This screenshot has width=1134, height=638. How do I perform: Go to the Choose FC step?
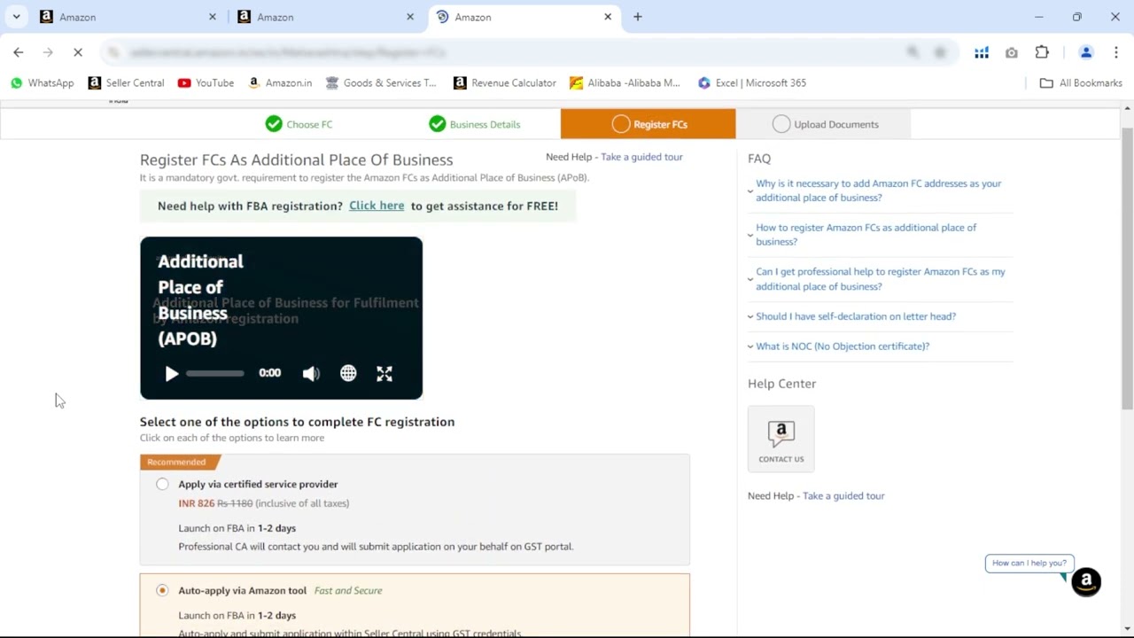[299, 124]
